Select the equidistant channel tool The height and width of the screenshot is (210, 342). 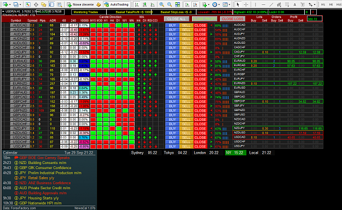point(279,4)
